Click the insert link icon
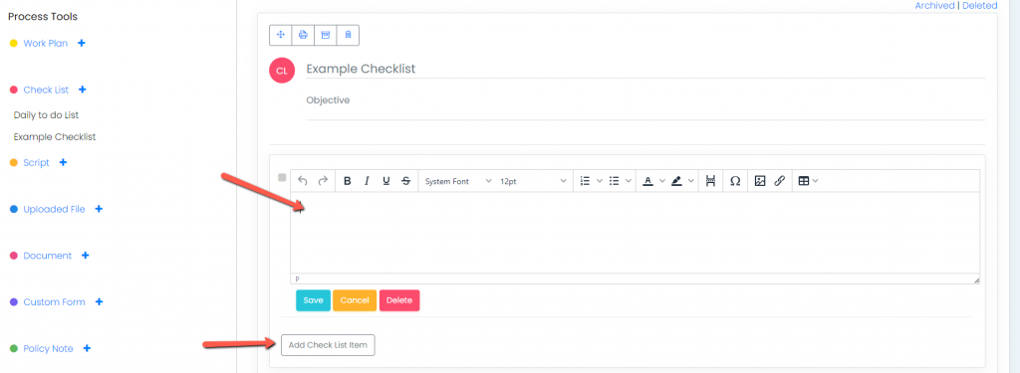 tap(779, 181)
